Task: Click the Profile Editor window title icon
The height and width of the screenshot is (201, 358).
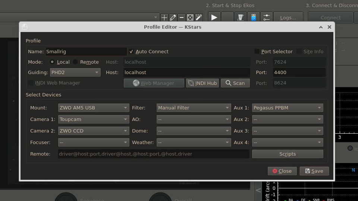Action: [x=25, y=27]
